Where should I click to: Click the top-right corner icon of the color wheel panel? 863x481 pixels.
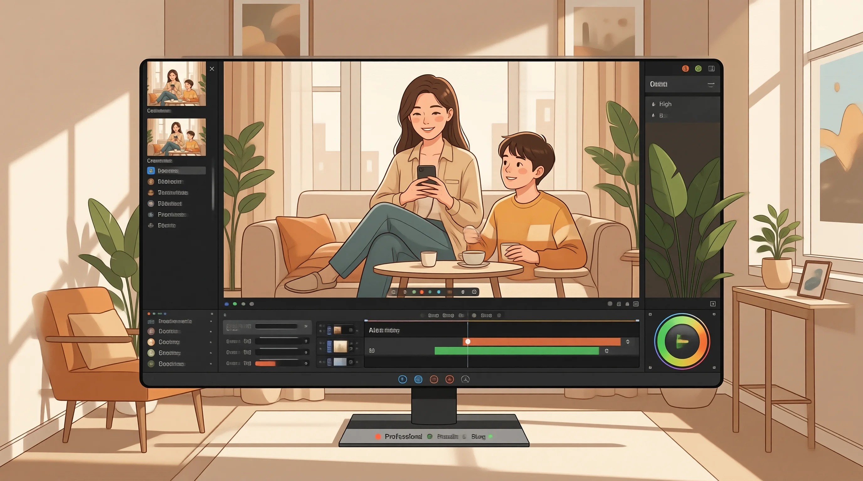pos(714,314)
